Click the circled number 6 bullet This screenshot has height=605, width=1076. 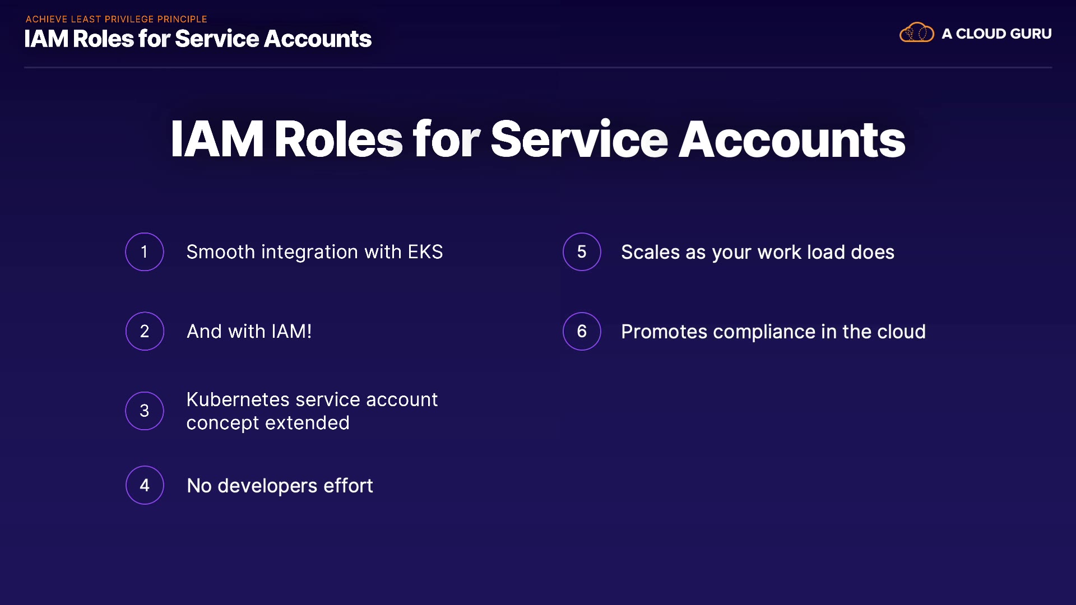click(582, 331)
